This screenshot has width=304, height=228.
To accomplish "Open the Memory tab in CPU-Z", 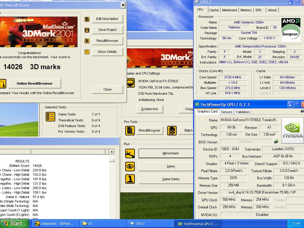I will [246, 10].
